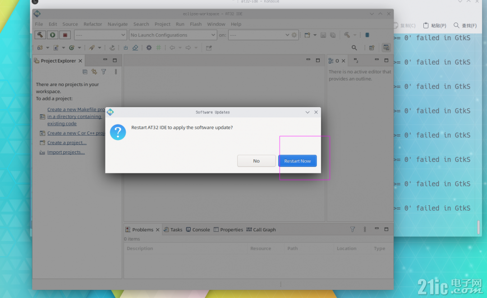Screen dimensions: 487x298
Task: Click the Build project hammer in main toolbar
Action: pyautogui.click(x=347, y=35)
